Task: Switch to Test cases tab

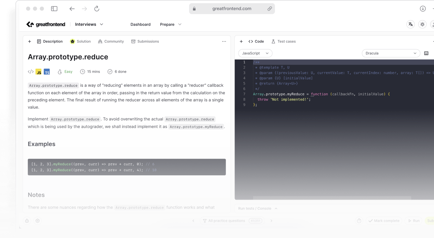Action: point(283,41)
